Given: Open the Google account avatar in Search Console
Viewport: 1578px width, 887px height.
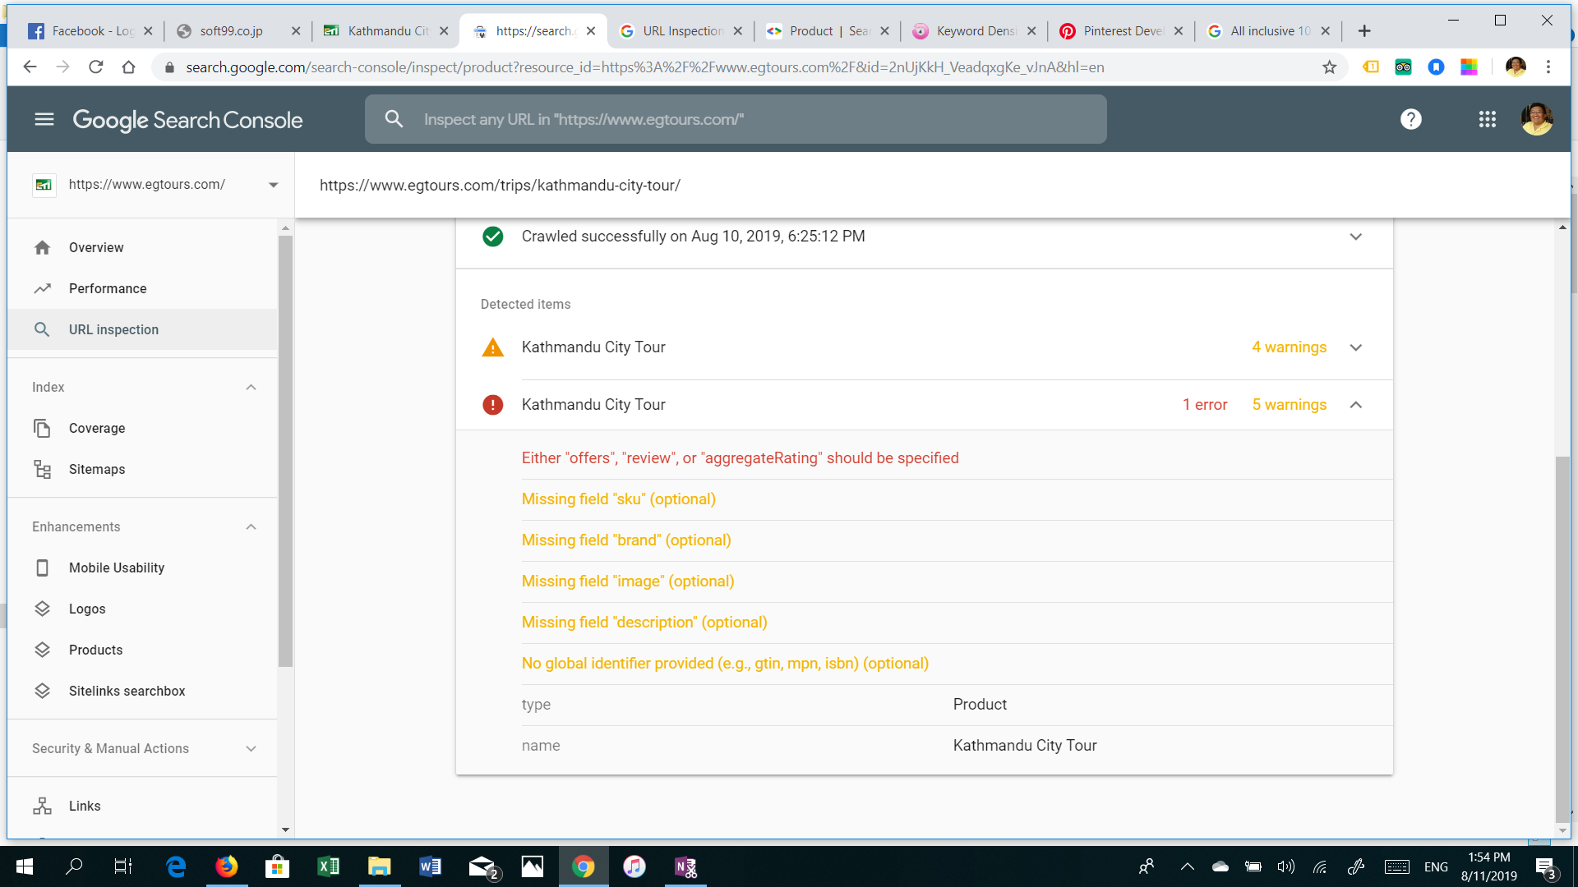Looking at the screenshot, I should [1537, 120].
